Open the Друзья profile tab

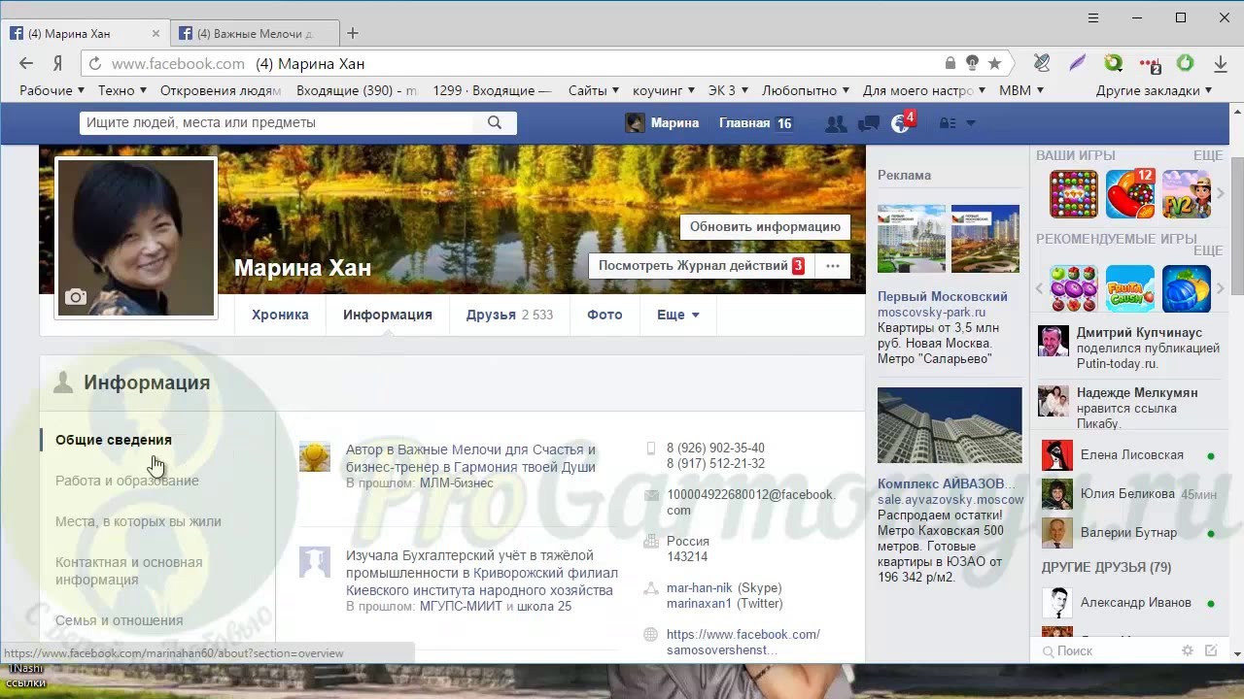tap(509, 315)
